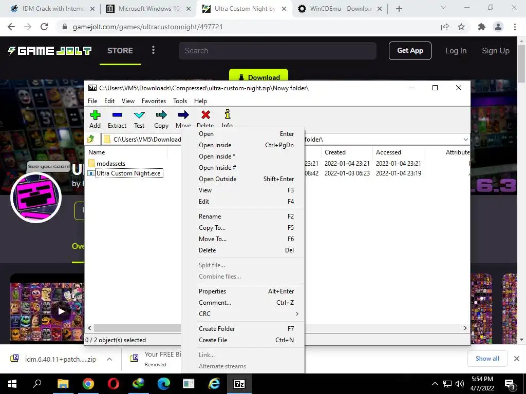Image resolution: width=526 pixels, height=394 pixels.
Task: Expand the CRC submenu
Action: click(x=242, y=314)
